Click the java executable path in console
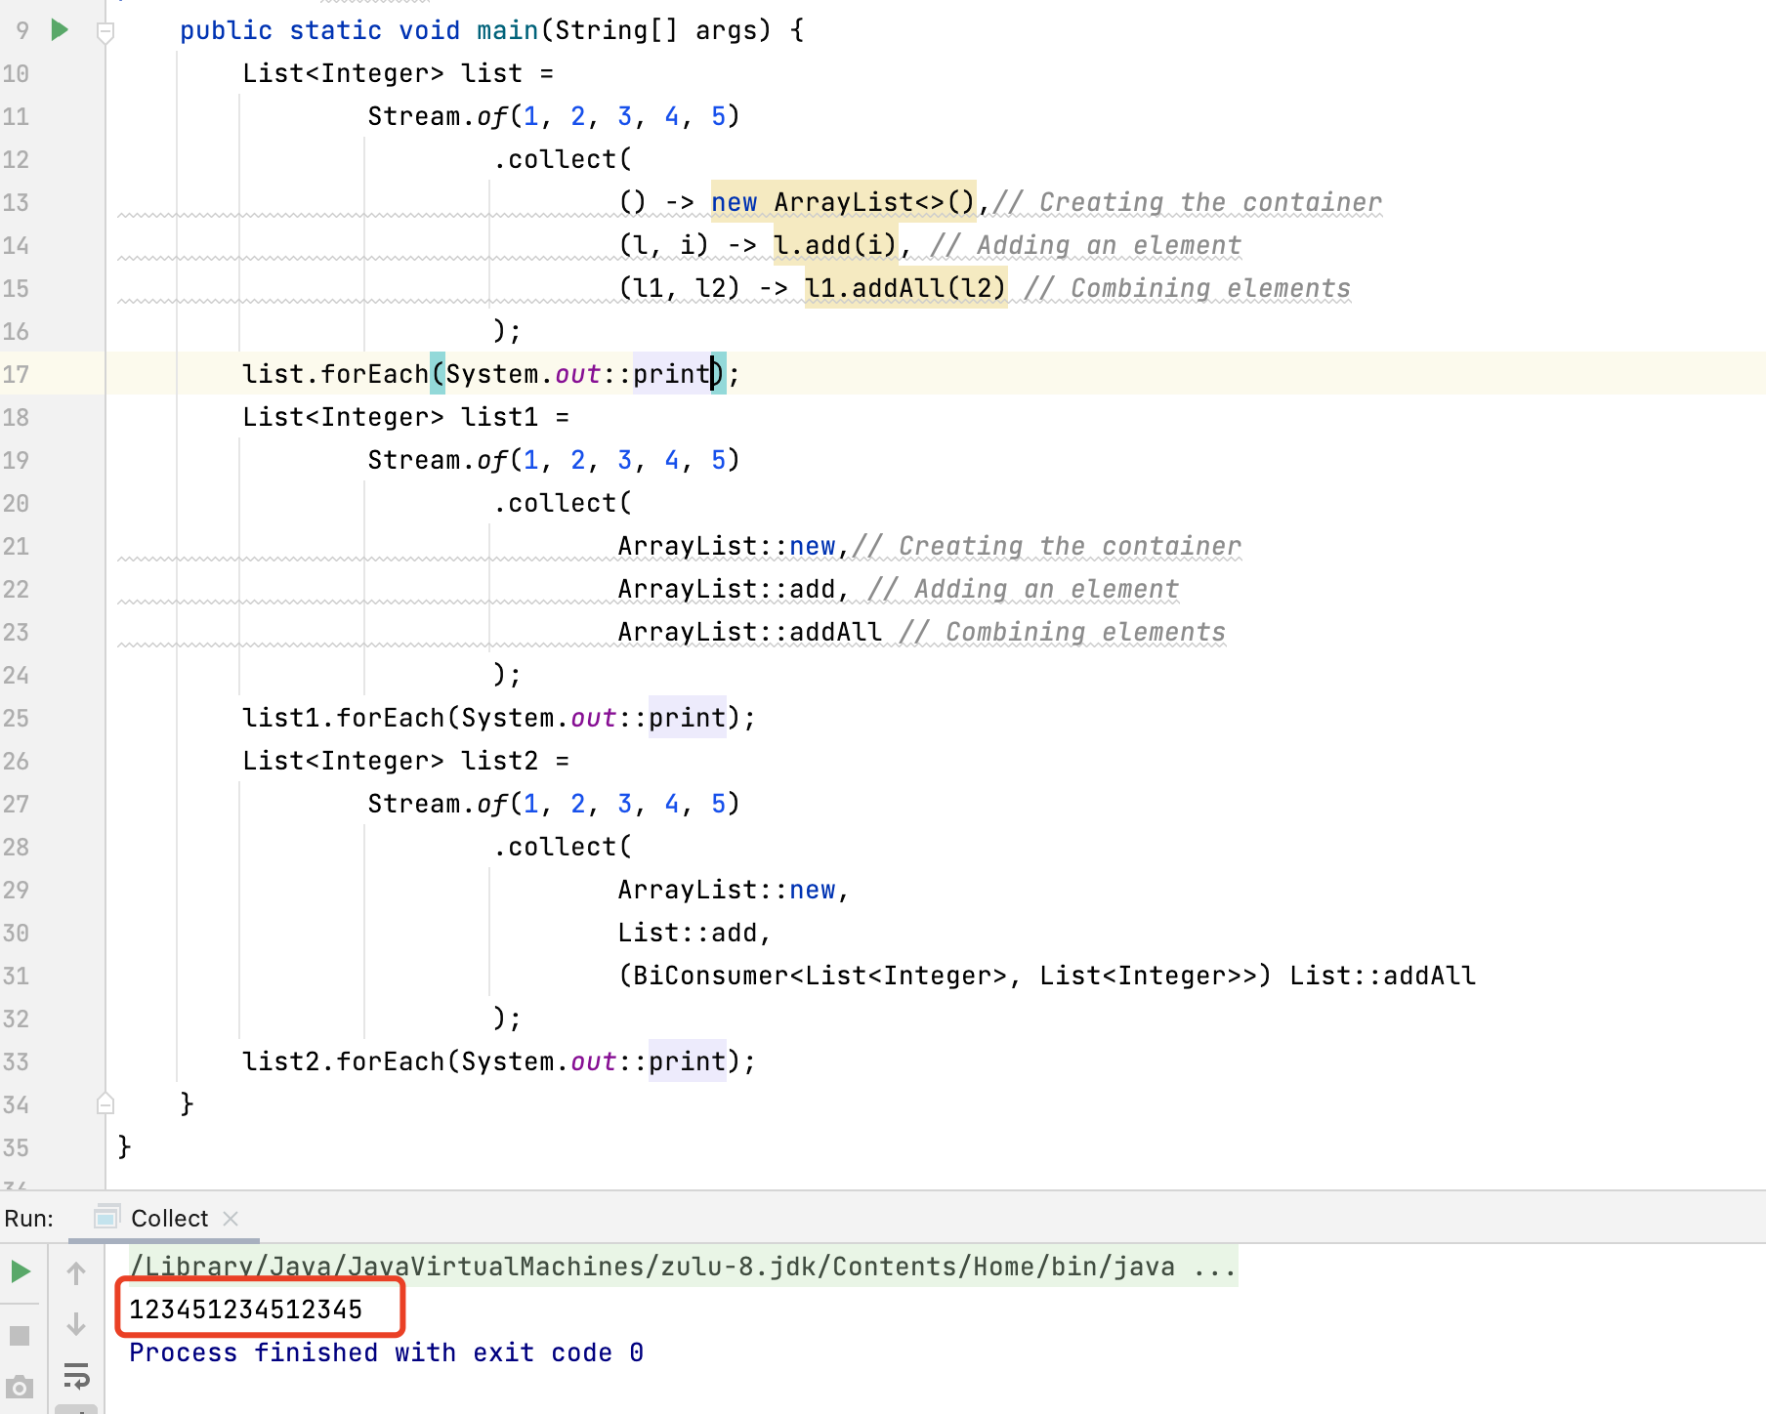 point(652,1267)
